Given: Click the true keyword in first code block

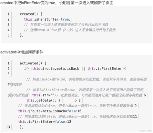Looking at the screenshot, I should [x=65, y=19].
